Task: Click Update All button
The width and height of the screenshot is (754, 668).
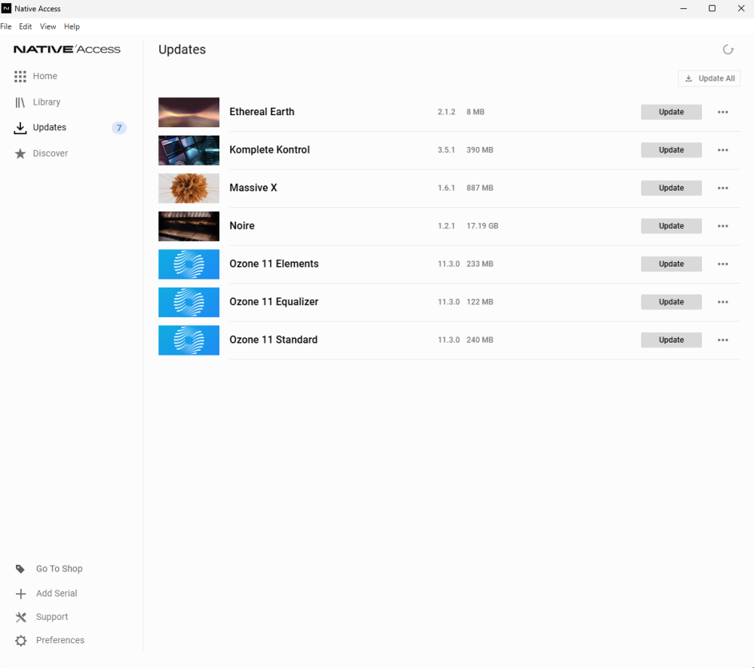Action: [710, 78]
